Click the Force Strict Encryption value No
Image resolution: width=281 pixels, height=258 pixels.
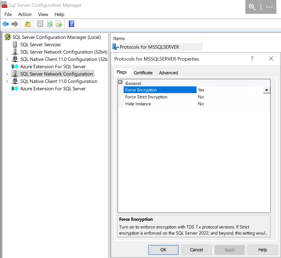tap(201, 97)
